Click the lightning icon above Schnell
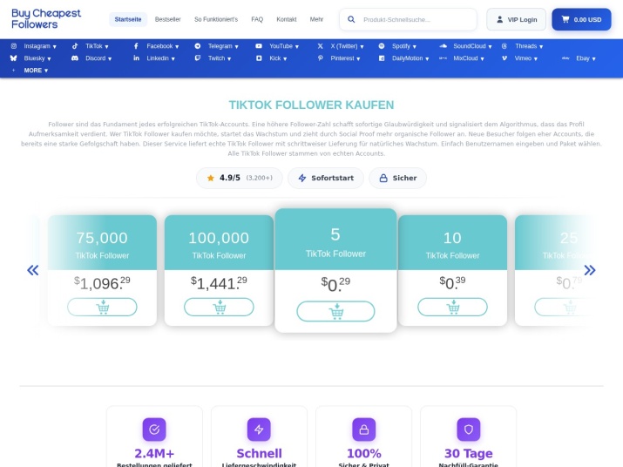Image resolution: width=623 pixels, height=467 pixels. [259, 430]
